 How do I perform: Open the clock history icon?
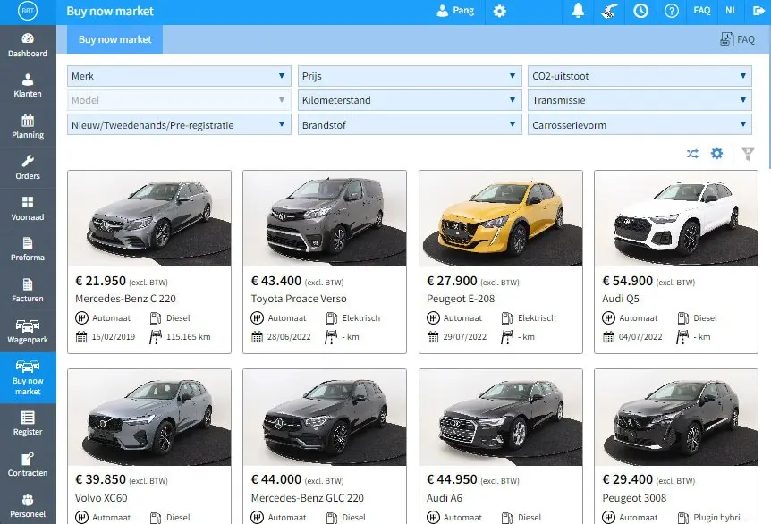[640, 11]
